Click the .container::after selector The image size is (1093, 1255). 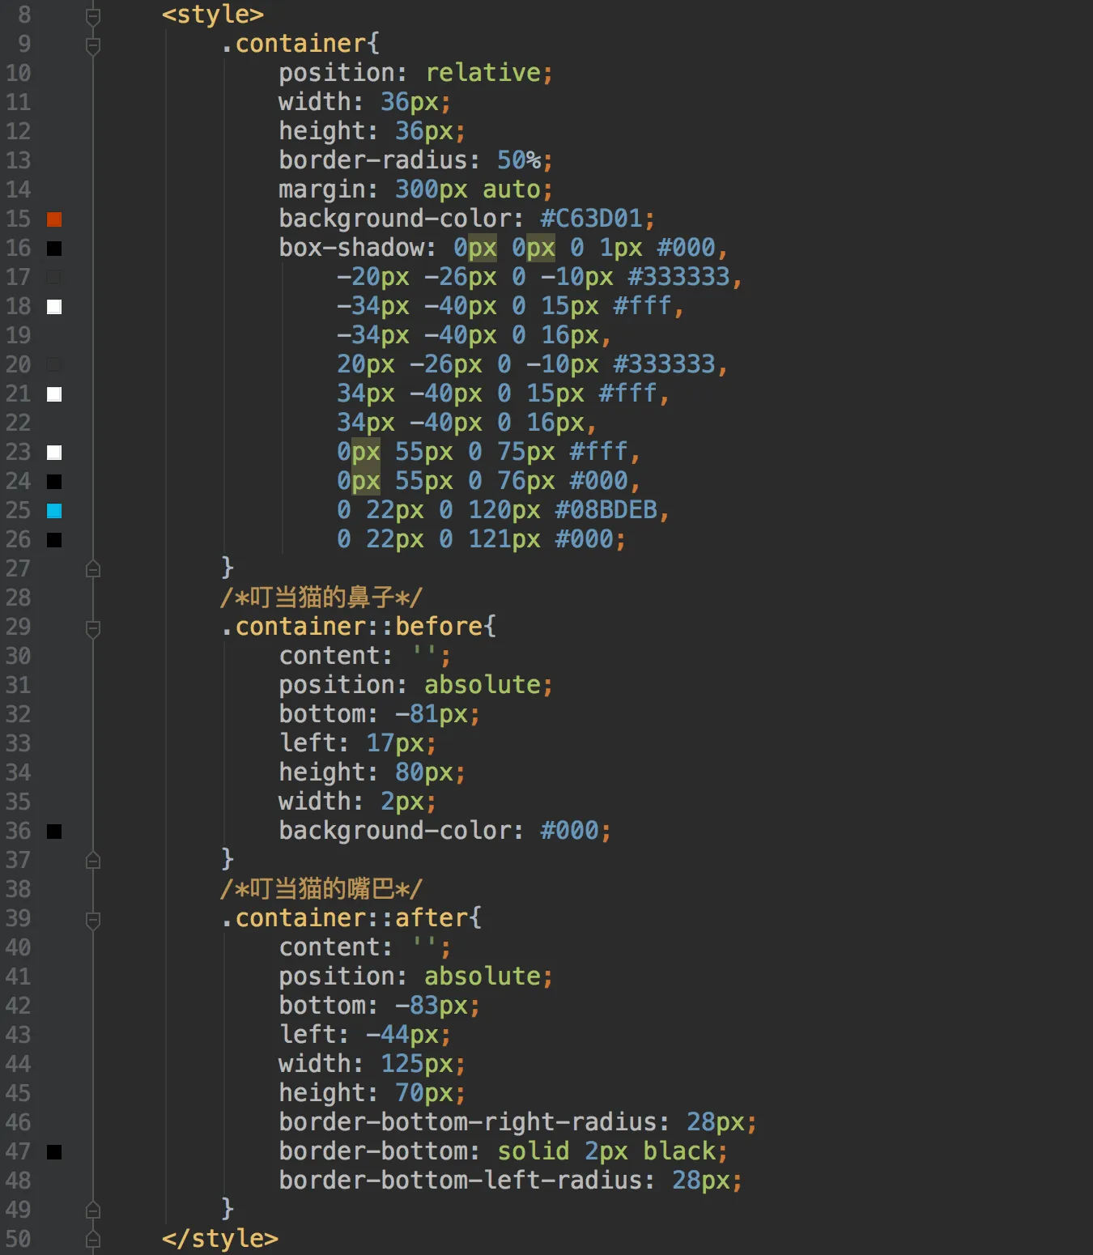pos(345,918)
